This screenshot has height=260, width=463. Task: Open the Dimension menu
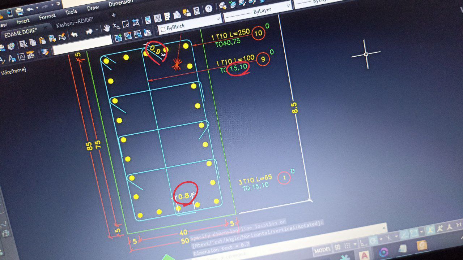(121, 3)
